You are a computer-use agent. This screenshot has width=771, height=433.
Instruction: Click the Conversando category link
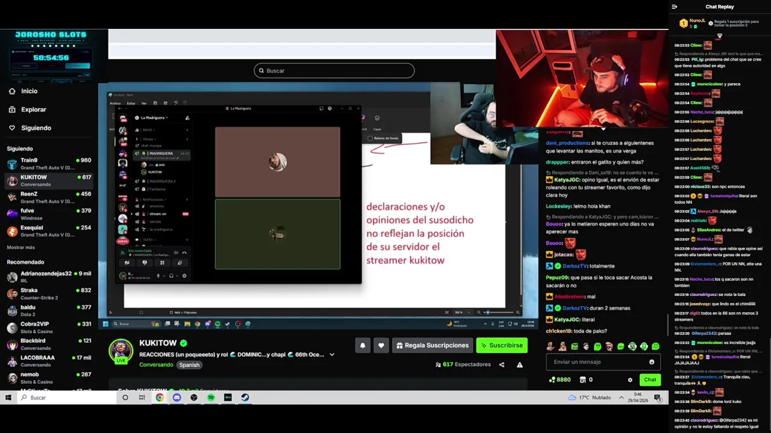[156, 365]
